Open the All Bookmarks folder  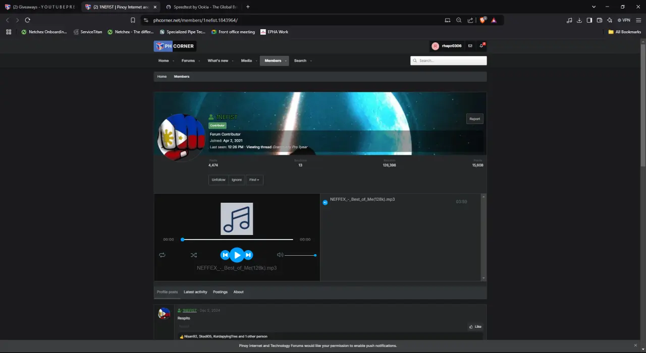624,32
